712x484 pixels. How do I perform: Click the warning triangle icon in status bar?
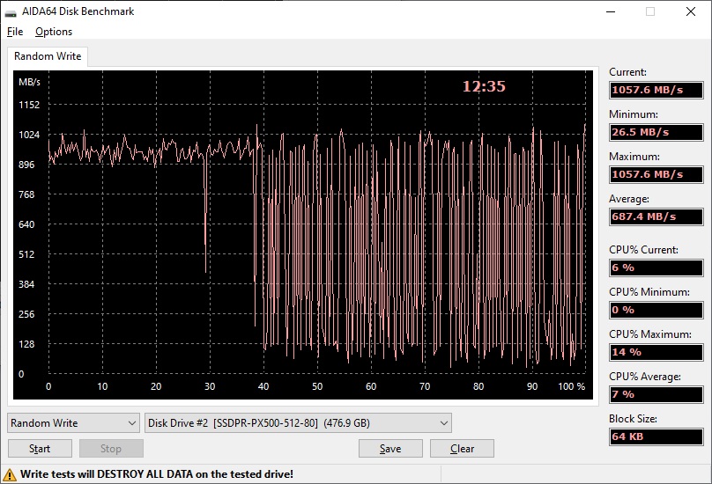pyautogui.click(x=10, y=474)
